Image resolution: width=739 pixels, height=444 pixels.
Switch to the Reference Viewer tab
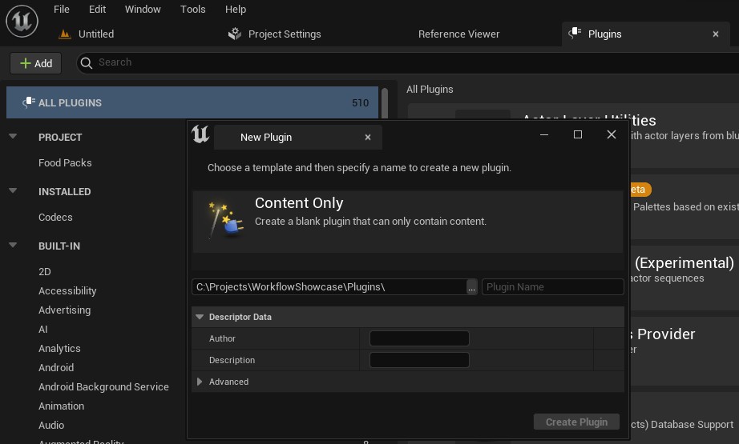point(458,34)
